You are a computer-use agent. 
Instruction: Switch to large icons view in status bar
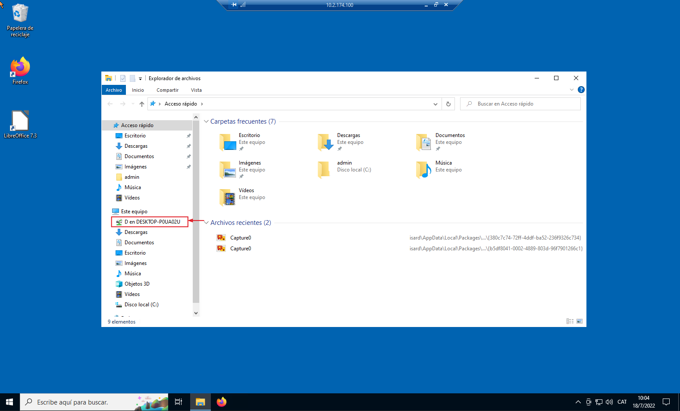point(580,321)
